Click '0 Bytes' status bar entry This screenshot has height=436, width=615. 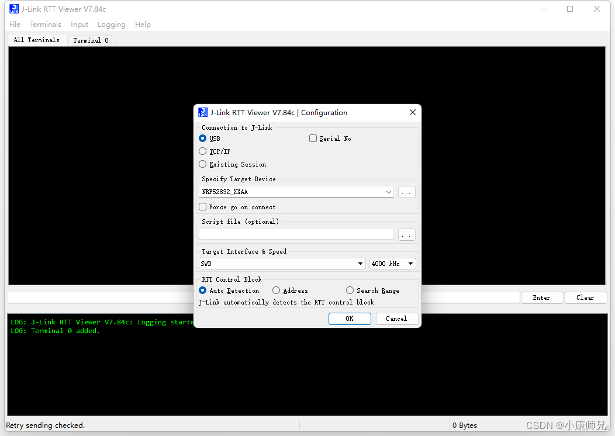coord(465,425)
